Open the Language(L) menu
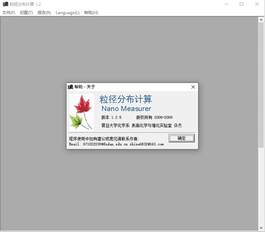The height and width of the screenshot is (232, 265). coord(68,13)
